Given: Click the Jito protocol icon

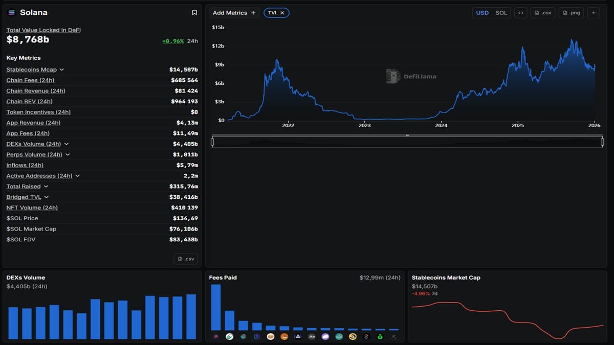Looking at the screenshot, I should click(312, 336).
